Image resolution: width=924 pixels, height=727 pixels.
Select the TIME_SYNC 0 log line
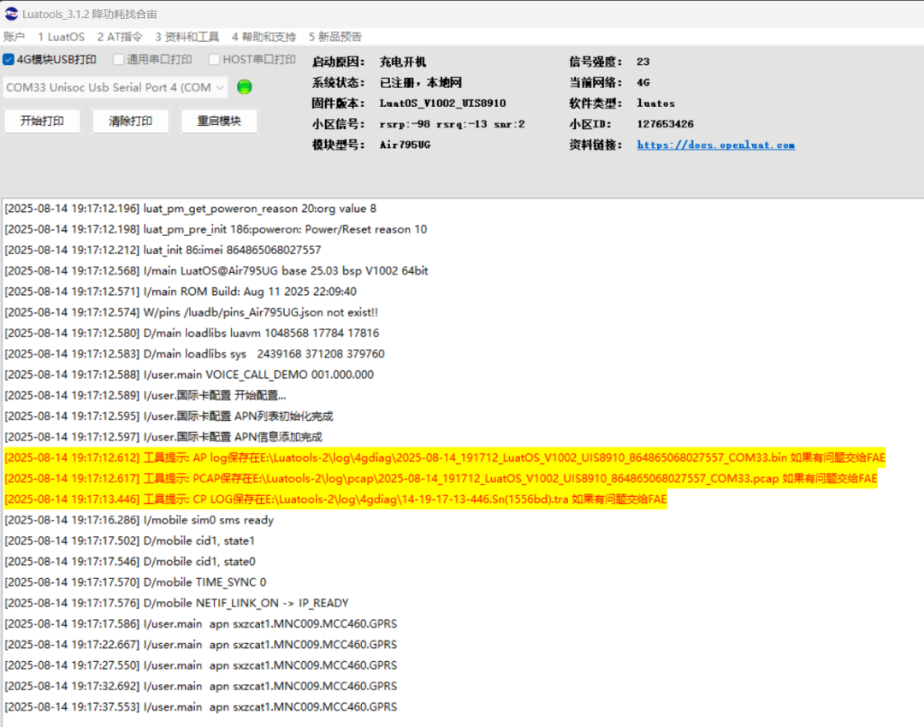tap(135, 582)
